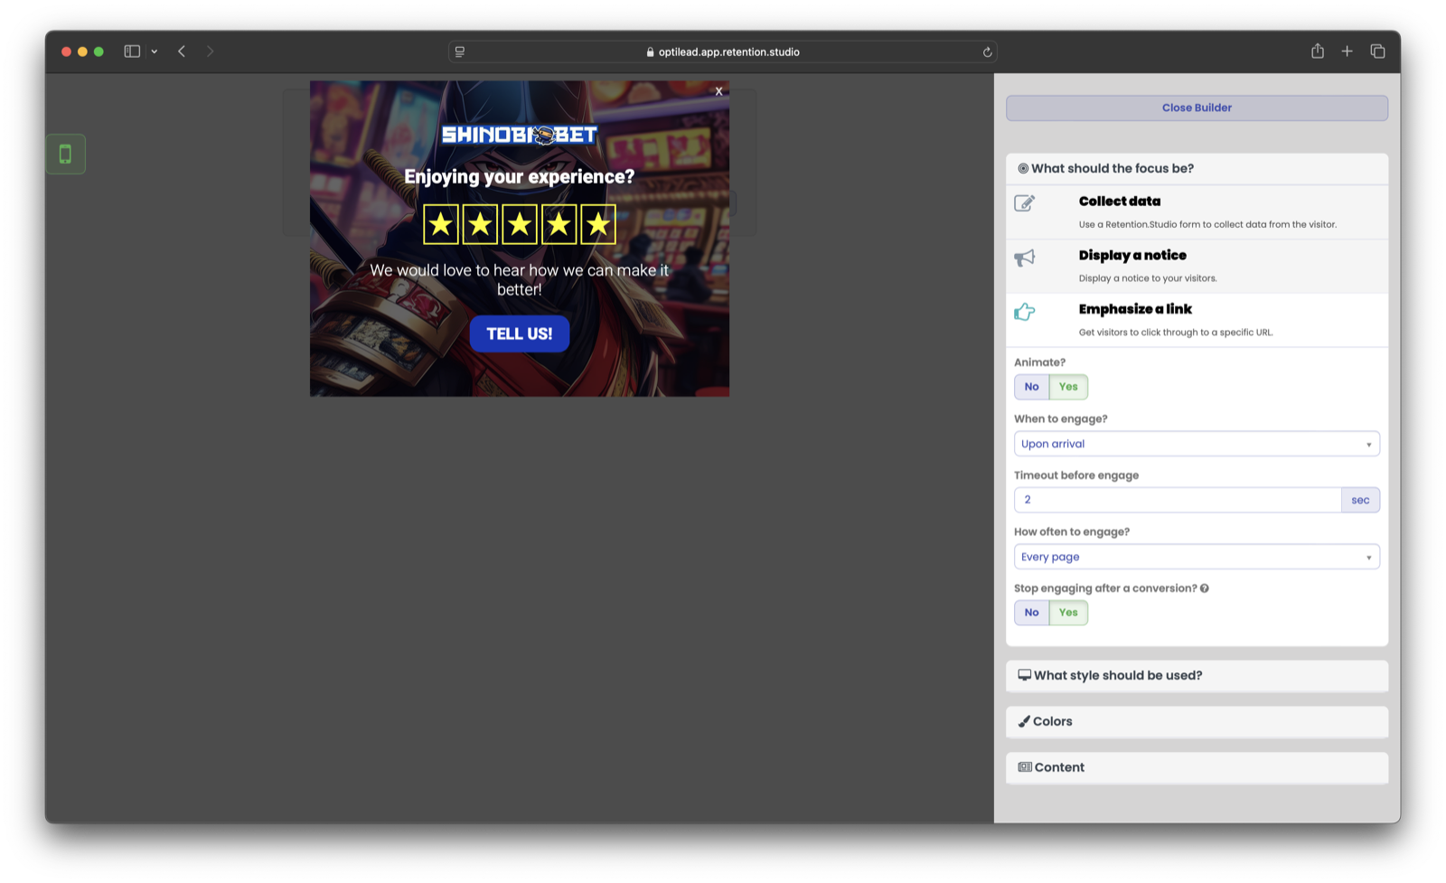Select the third rating star
Viewport: 1446px width, 883px height.
pyautogui.click(x=520, y=224)
